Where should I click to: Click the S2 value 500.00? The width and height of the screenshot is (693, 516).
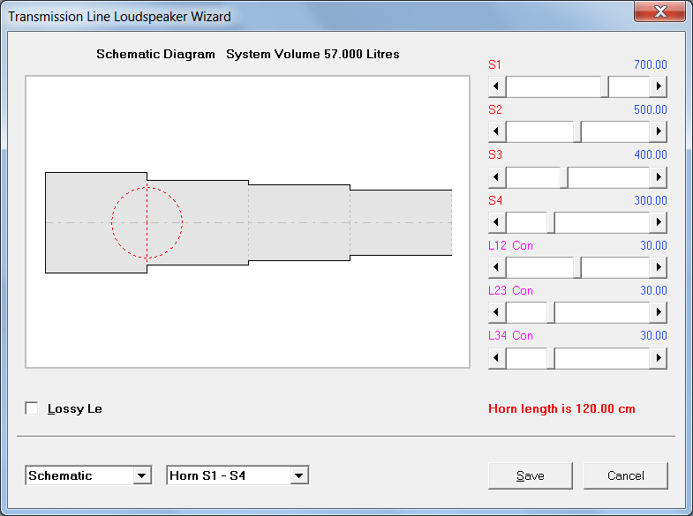coord(650,109)
